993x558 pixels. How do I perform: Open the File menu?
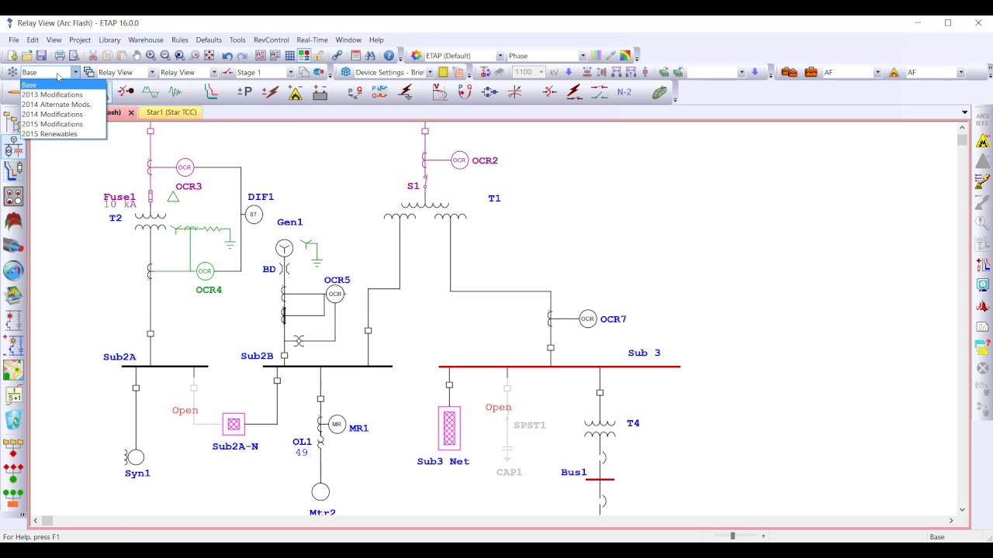14,40
